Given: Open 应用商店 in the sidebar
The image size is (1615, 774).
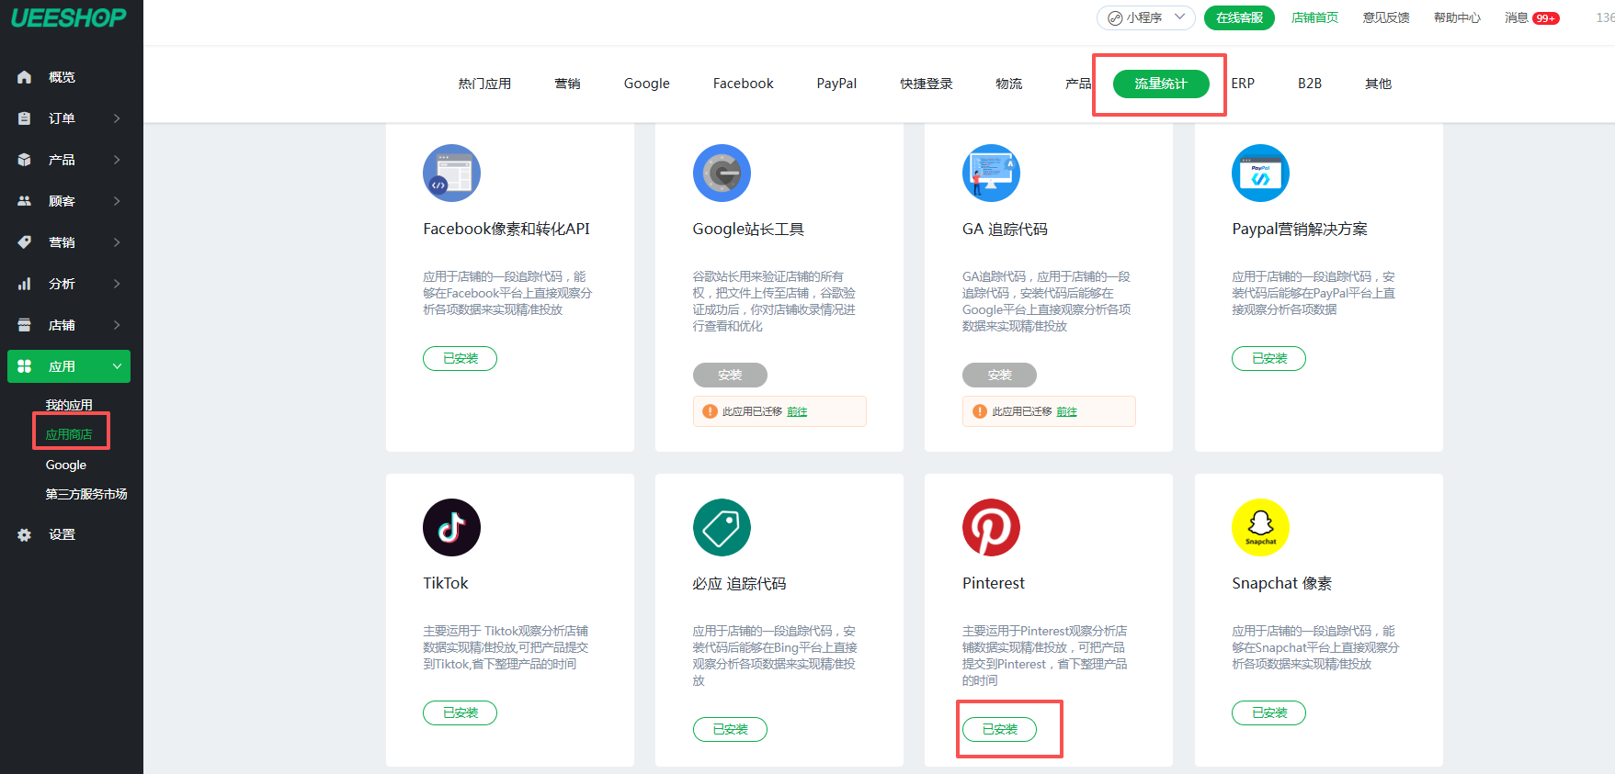Looking at the screenshot, I should pyautogui.click(x=69, y=434).
